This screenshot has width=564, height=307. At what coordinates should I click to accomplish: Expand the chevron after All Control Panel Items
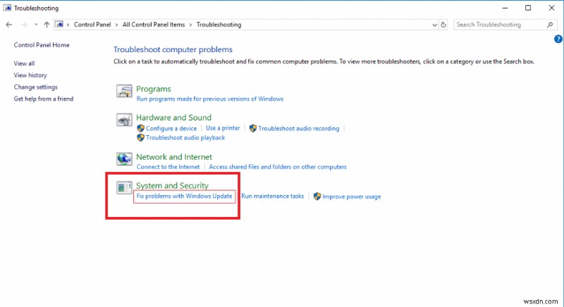190,25
